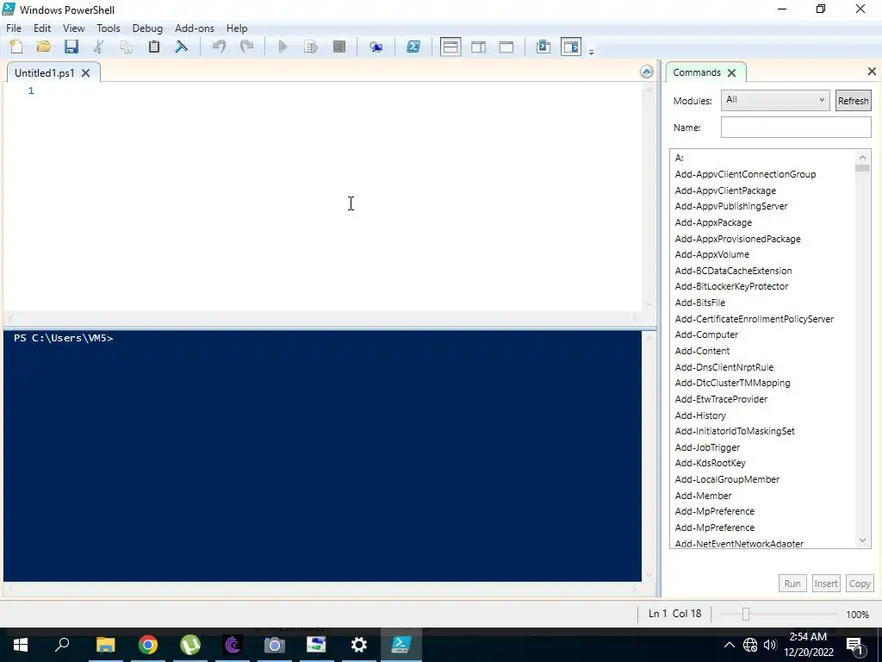Clear console pane toolbar icon
The width and height of the screenshot is (882, 662).
181,47
